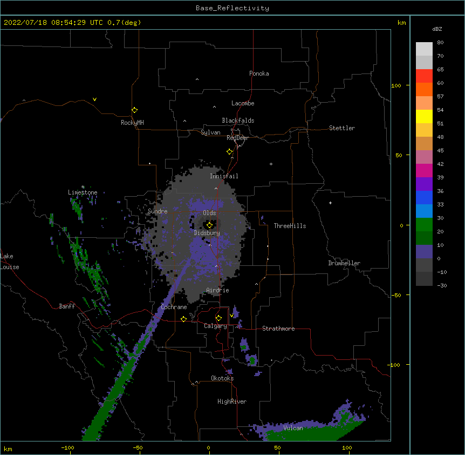Click the 0 tick on horizontal axis
The image size is (465, 455).
pos(208,447)
